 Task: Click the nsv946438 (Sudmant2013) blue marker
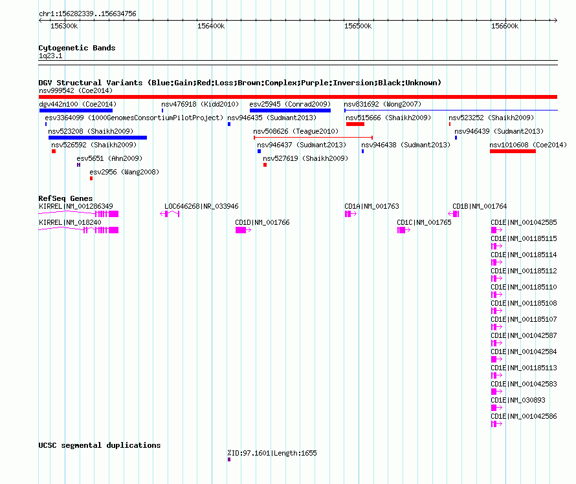coord(362,151)
